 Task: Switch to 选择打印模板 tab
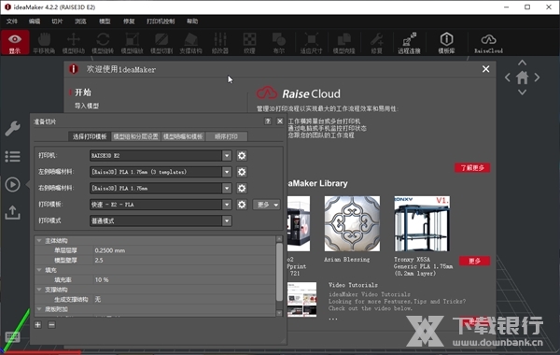tap(90, 136)
